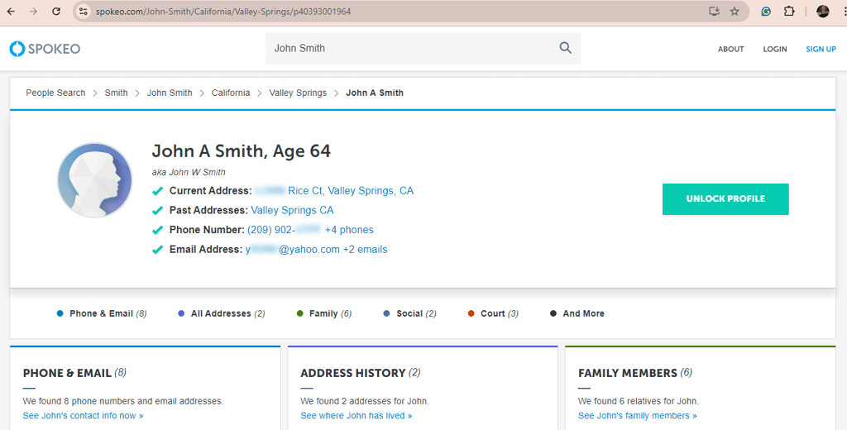The image size is (847, 430).
Task: Open the Extensions puzzle icon
Action: 789,12
